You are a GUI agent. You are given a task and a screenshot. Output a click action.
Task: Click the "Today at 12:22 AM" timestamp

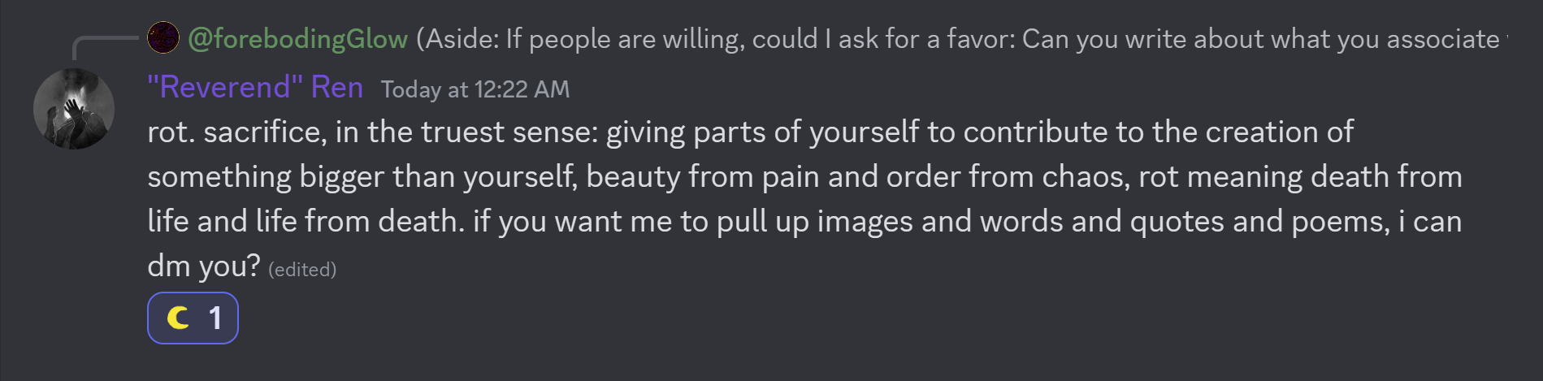coord(475,89)
